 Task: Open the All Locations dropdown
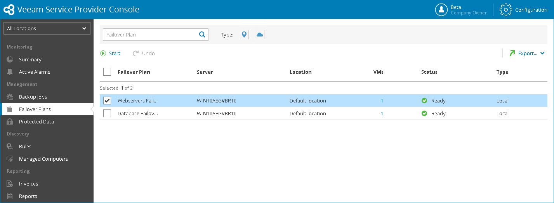(x=47, y=28)
